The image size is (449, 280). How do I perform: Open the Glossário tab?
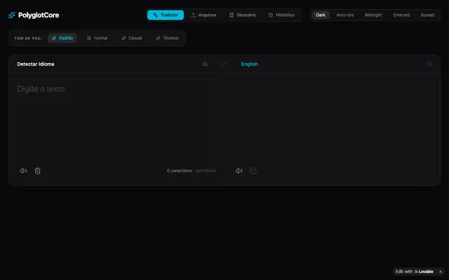click(x=242, y=15)
